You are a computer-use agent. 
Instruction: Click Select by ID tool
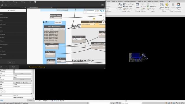pos(152,6)
